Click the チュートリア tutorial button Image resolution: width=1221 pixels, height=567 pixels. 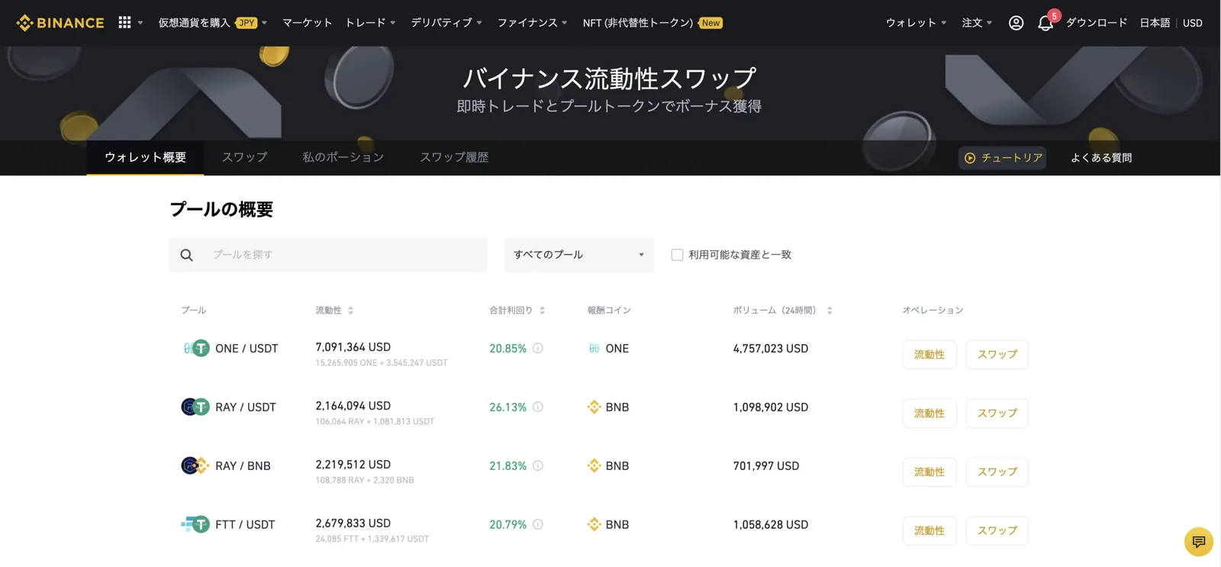[x=1003, y=158]
